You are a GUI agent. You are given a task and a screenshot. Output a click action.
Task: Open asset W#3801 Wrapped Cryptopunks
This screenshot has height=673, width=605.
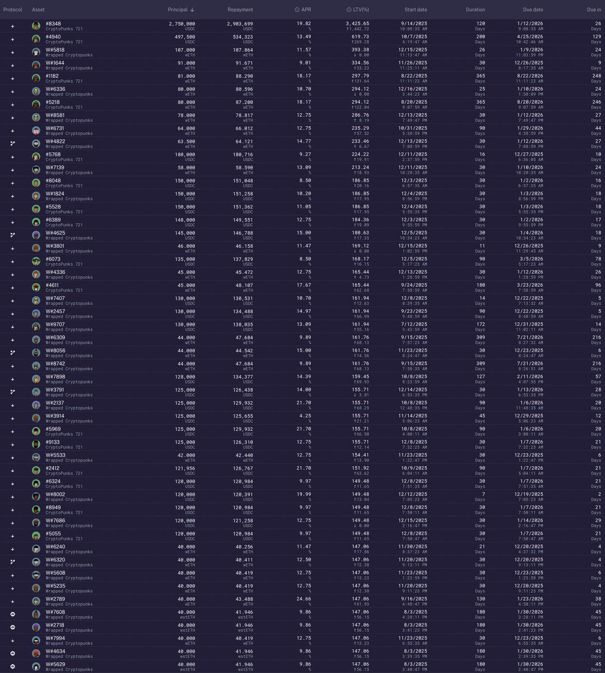(69, 248)
